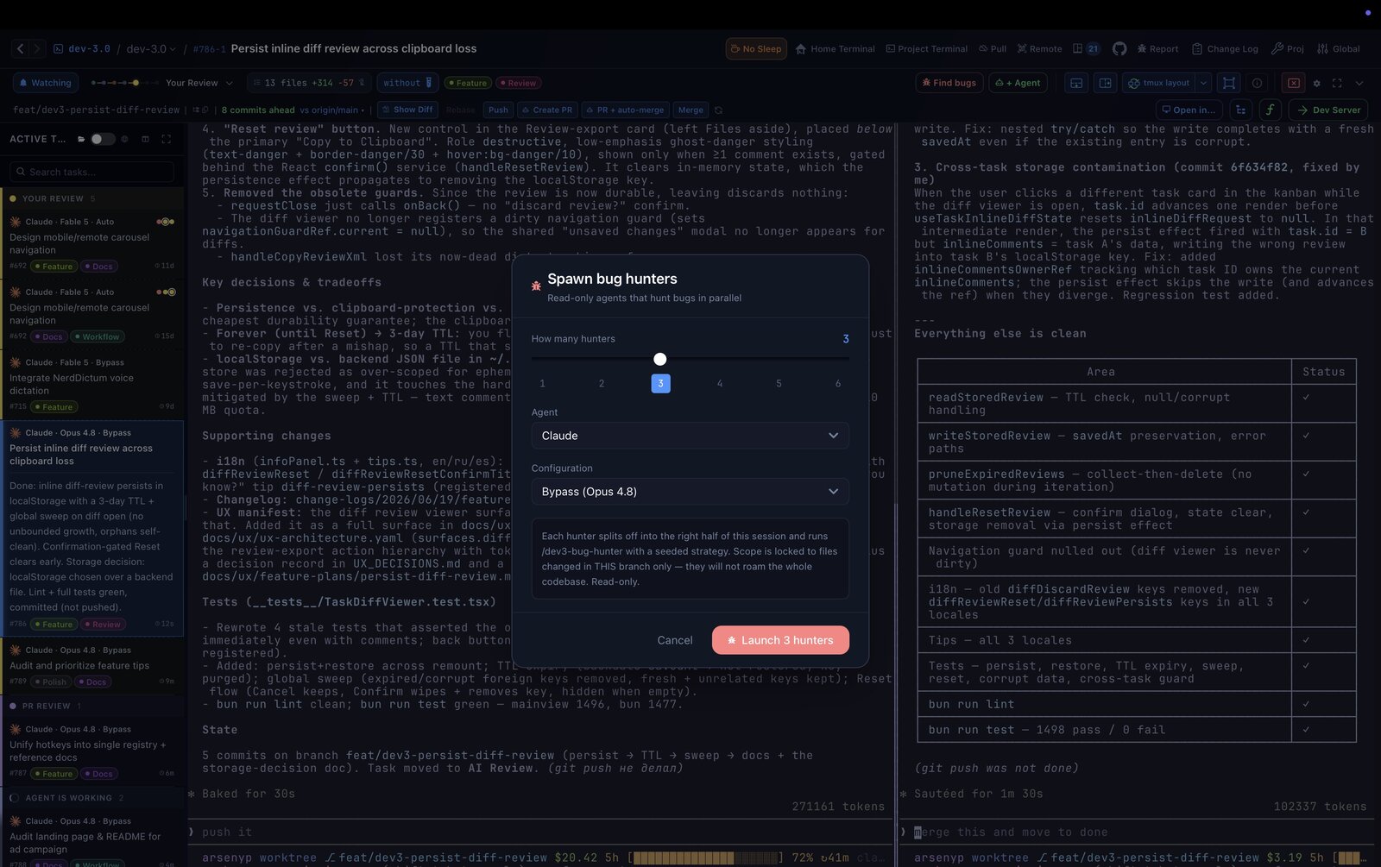Navigate forward with the right chevron

pyautogui.click(x=35, y=49)
